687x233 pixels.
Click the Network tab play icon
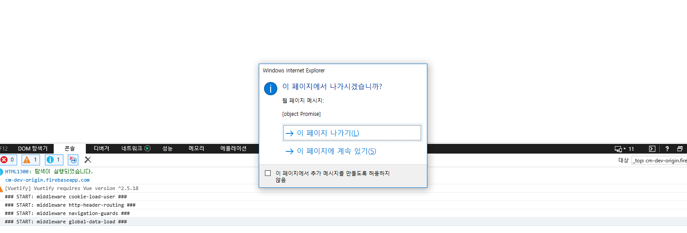click(x=147, y=148)
